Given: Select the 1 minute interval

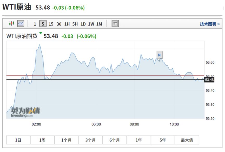Looking at the screenshot, I should coord(35,24).
